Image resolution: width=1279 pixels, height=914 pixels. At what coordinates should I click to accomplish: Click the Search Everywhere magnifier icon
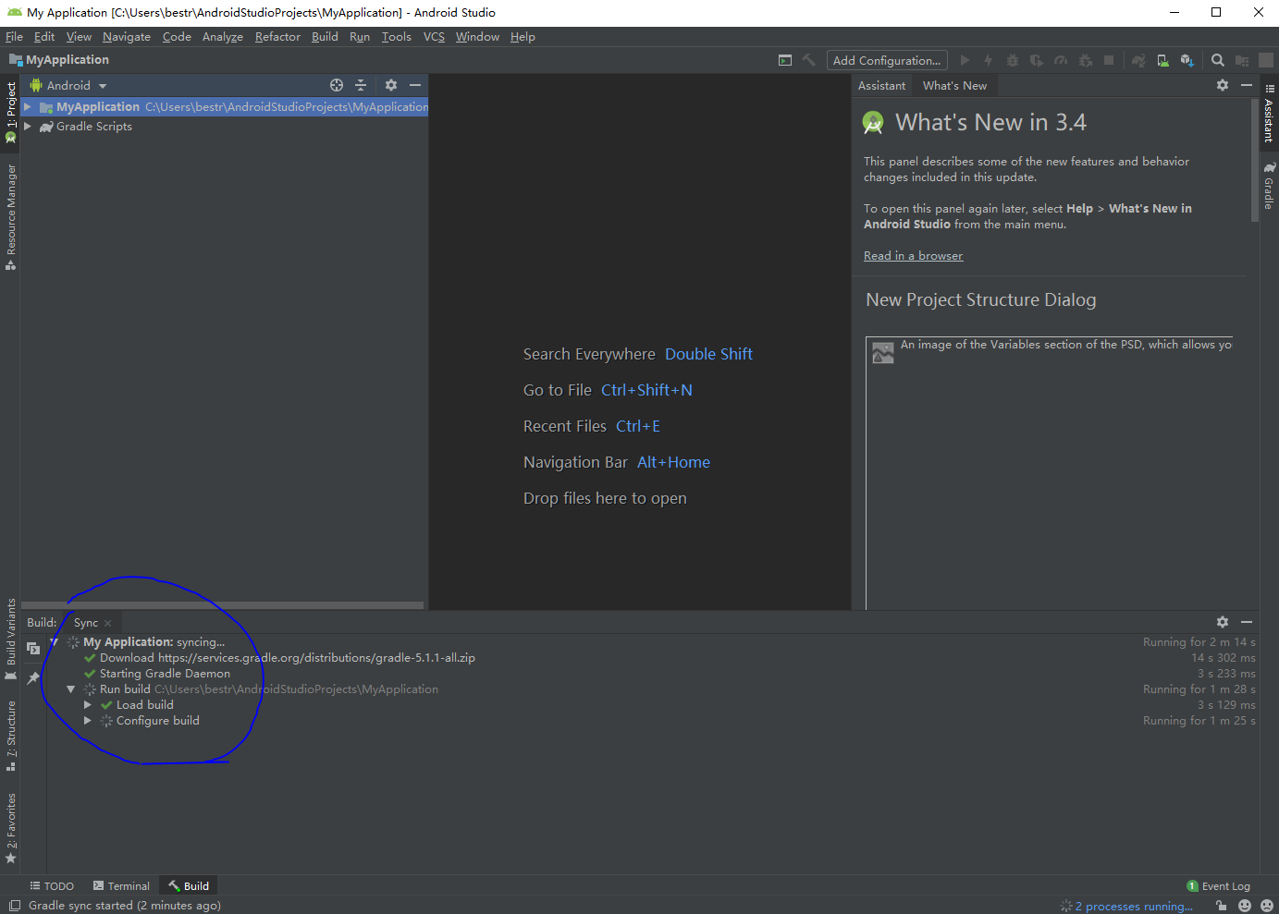click(x=1218, y=60)
